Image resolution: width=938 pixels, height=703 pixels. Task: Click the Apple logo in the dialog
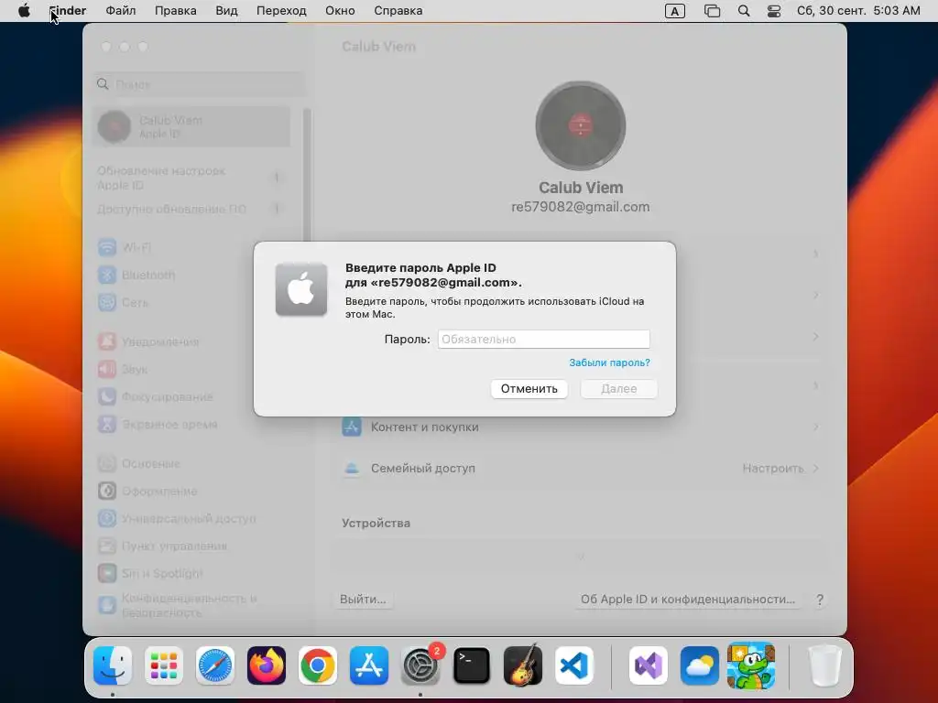tap(300, 289)
